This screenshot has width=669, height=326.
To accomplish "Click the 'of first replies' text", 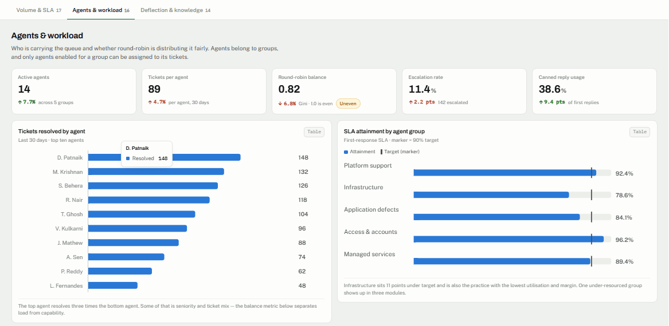I will tap(583, 102).
